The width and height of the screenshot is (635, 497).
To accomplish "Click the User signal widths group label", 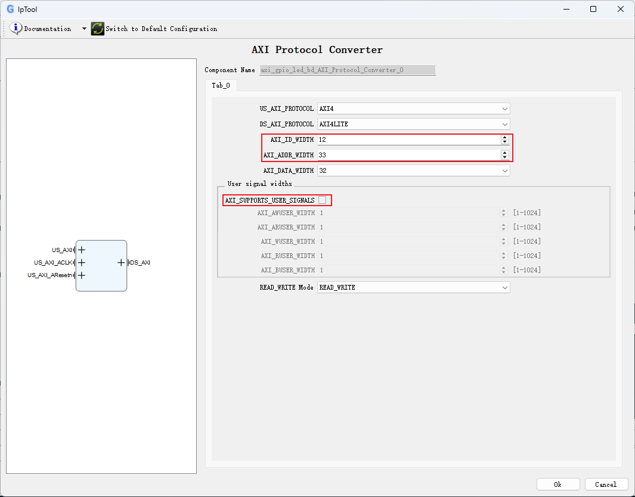I will (x=259, y=184).
